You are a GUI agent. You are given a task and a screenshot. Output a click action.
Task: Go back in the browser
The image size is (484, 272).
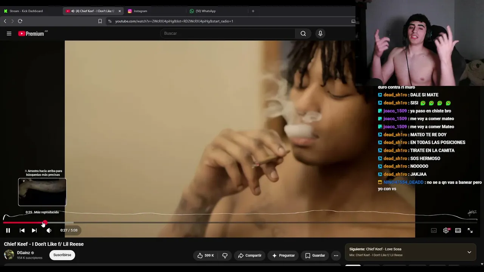pyautogui.click(x=5, y=21)
